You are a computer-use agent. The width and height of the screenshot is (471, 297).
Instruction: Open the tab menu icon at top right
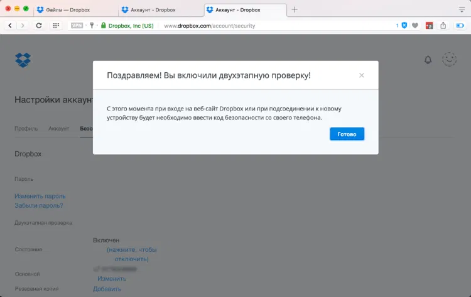pos(462,9)
